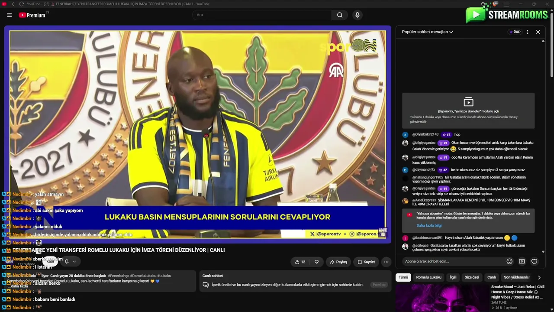Image resolution: width=554 pixels, height=312 pixels.
Task: Open the Smoke Mood video thumbnail
Action: click(442, 298)
